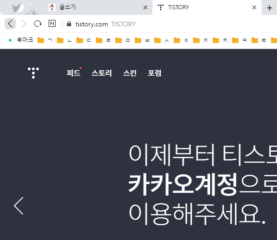Click the padlock site security icon
Image resolution: width=277 pixels, height=240 pixels.
pyautogui.click(x=69, y=24)
